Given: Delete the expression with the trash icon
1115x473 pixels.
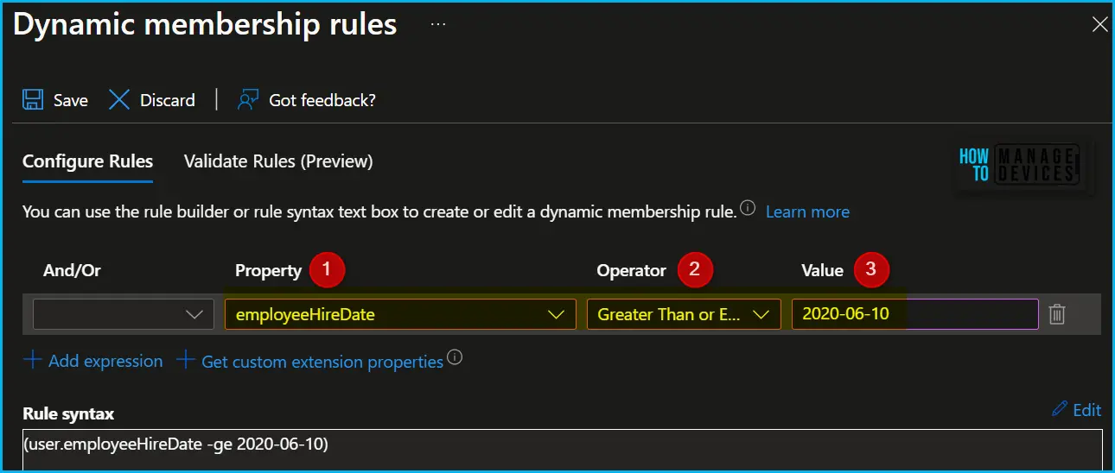Looking at the screenshot, I should 1056,314.
